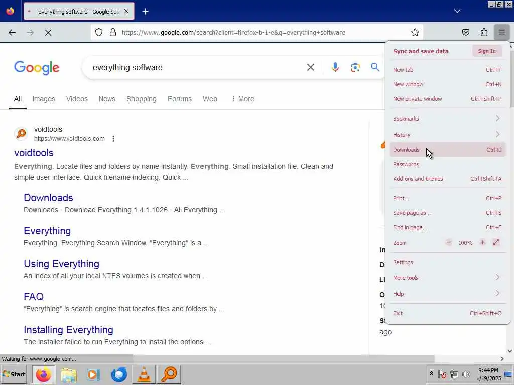The height and width of the screenshot is (385, 514).
Task: Click the Google search text field
Action: (x=197, y=68)
